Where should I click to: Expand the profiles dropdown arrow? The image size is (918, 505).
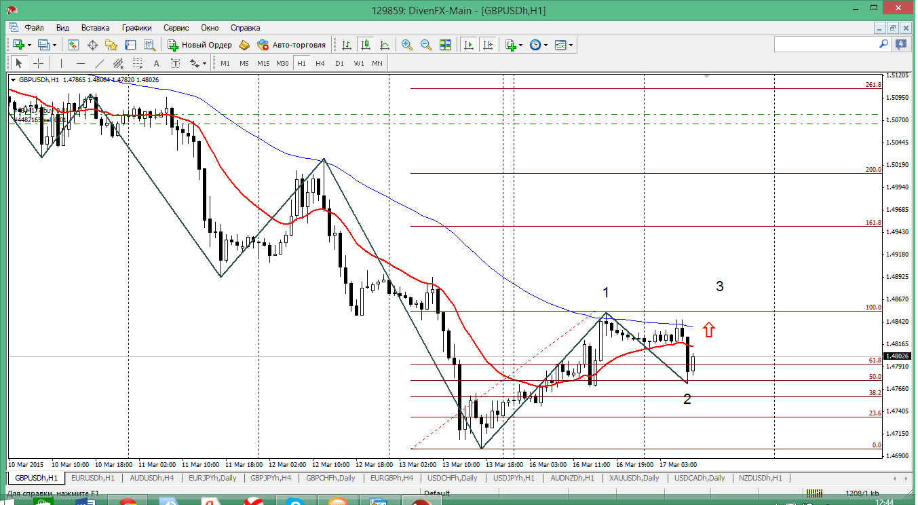click(56, 45)
